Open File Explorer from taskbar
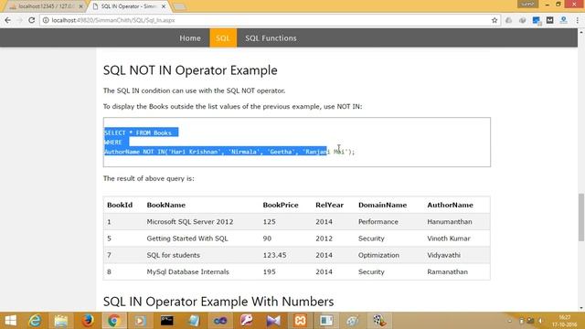Screen dimensions: 585x329 61,321
